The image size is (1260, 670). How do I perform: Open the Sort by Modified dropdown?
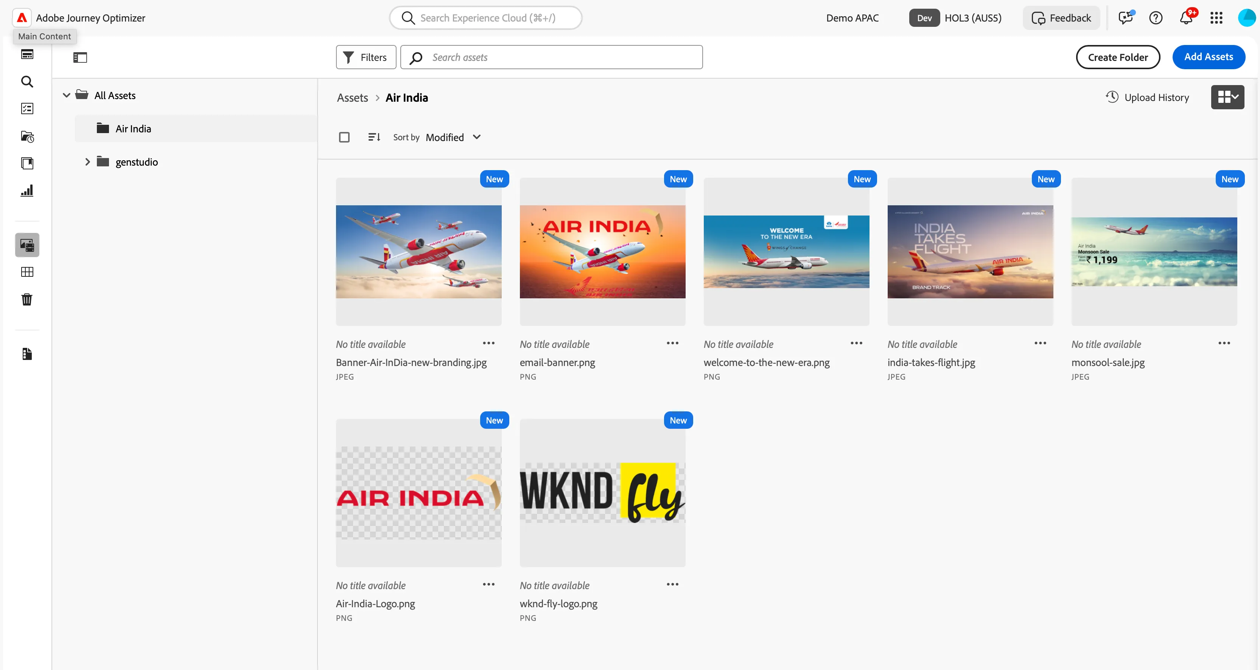(x=453, y=137)
